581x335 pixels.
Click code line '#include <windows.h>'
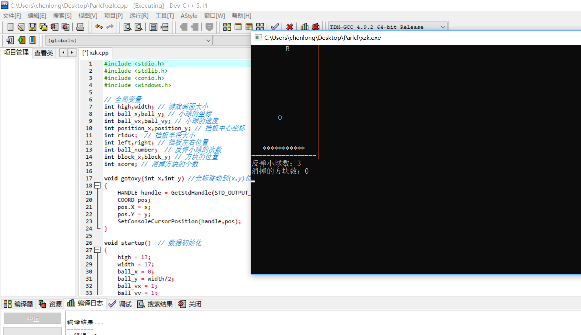[x=137, y=85]
